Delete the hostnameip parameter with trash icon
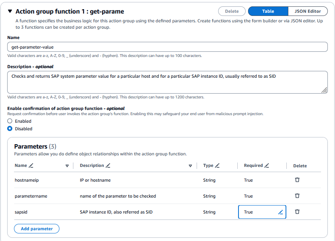 297,180
